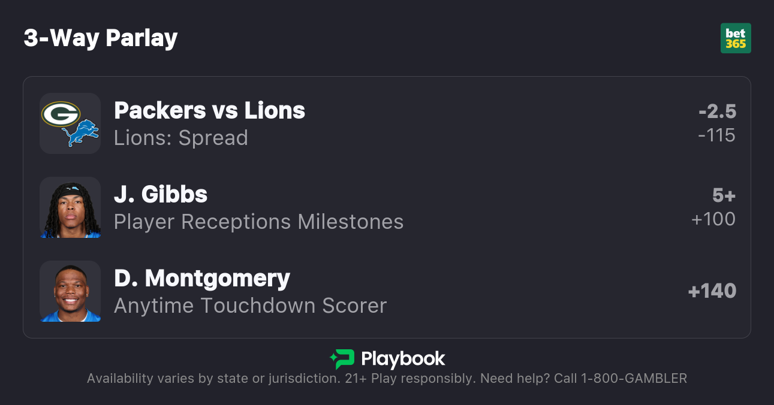Open D. Montgomery player headshot
Viewport: 774px width, 405px height.
[70, 291]
